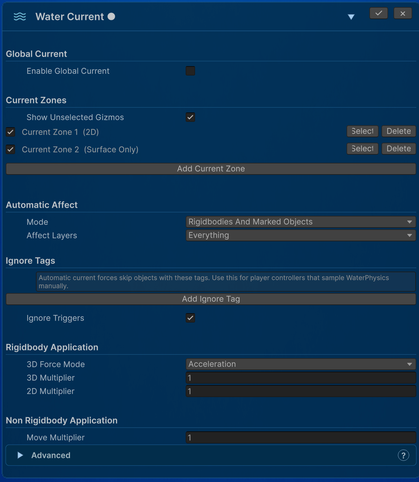419x482 pixels.
Task: Click the Enable Global Current label
Action: [68, 71]
